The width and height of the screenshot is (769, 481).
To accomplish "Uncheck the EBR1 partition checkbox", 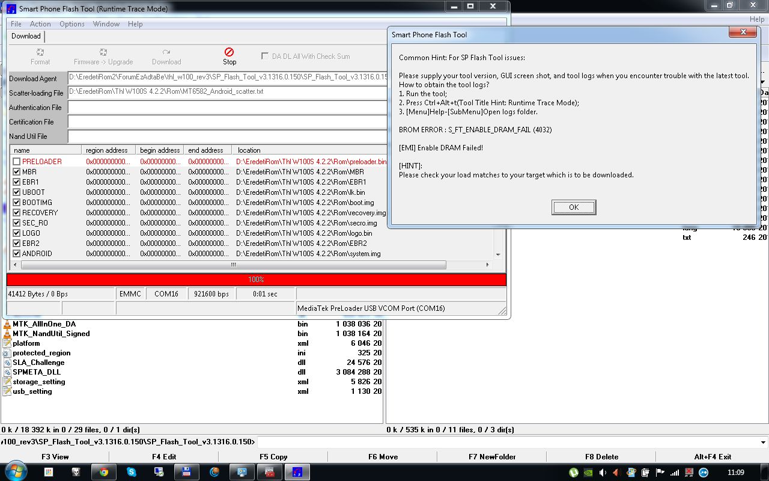I will 17,182.
